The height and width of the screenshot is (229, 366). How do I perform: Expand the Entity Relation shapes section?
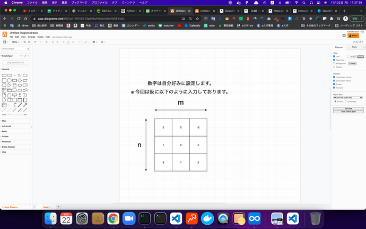click(x=8, y=147)
